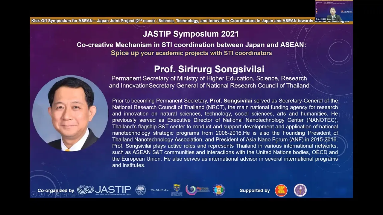Click the 'Kick-Off Symposium for ASEAN' banner text
The height and width of the screenshot is (215, 383).
click(190, 21)
